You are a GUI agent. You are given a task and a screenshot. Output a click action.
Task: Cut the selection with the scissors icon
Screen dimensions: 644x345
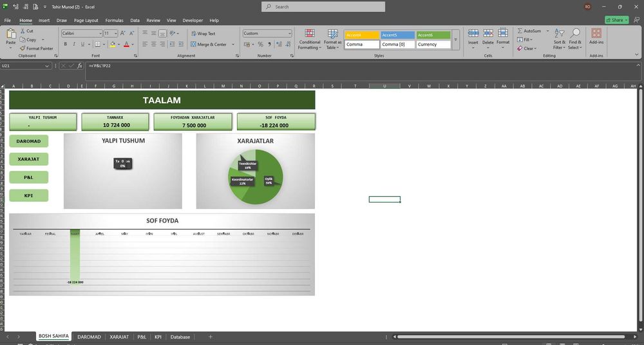[23, 31]
